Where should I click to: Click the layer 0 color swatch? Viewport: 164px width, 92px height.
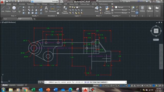coord(77,7)
